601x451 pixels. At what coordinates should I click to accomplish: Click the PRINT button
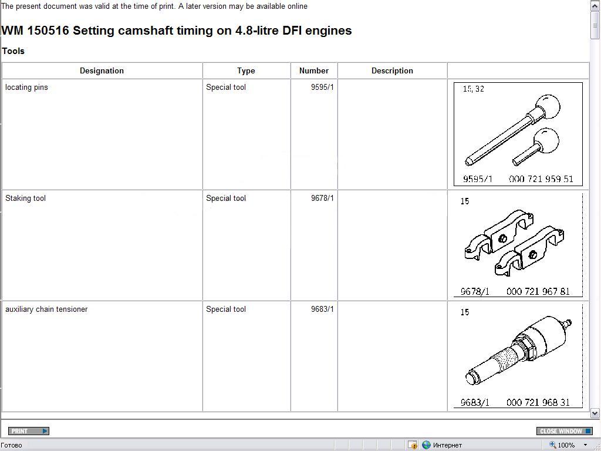tap(28, 431)
